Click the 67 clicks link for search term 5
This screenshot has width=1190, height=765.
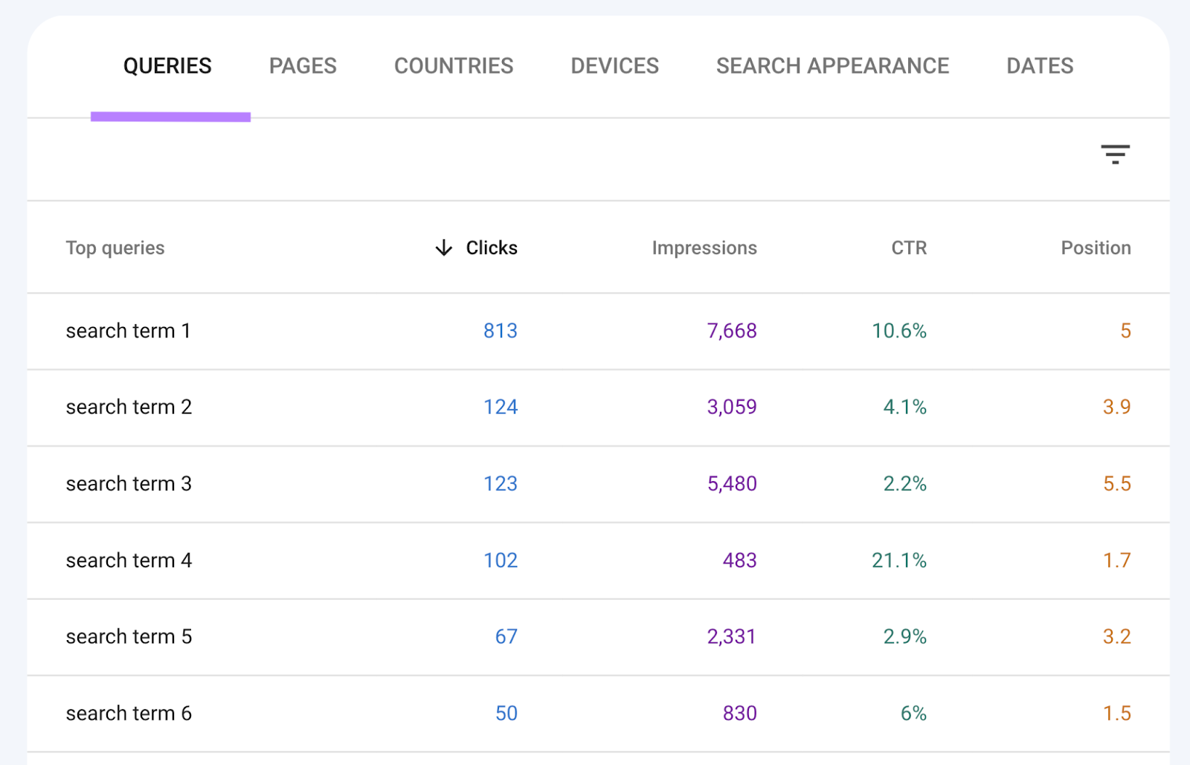click(506, 637)
